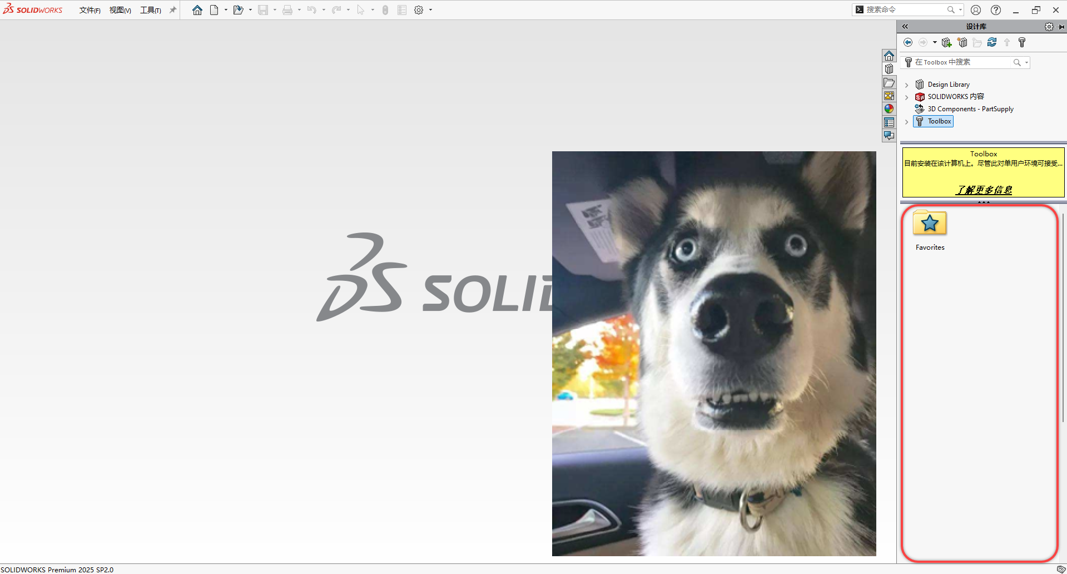Click the Refresh icon in Design Library
This screenshot has height=574, width=1067.
tap(992, 42)
